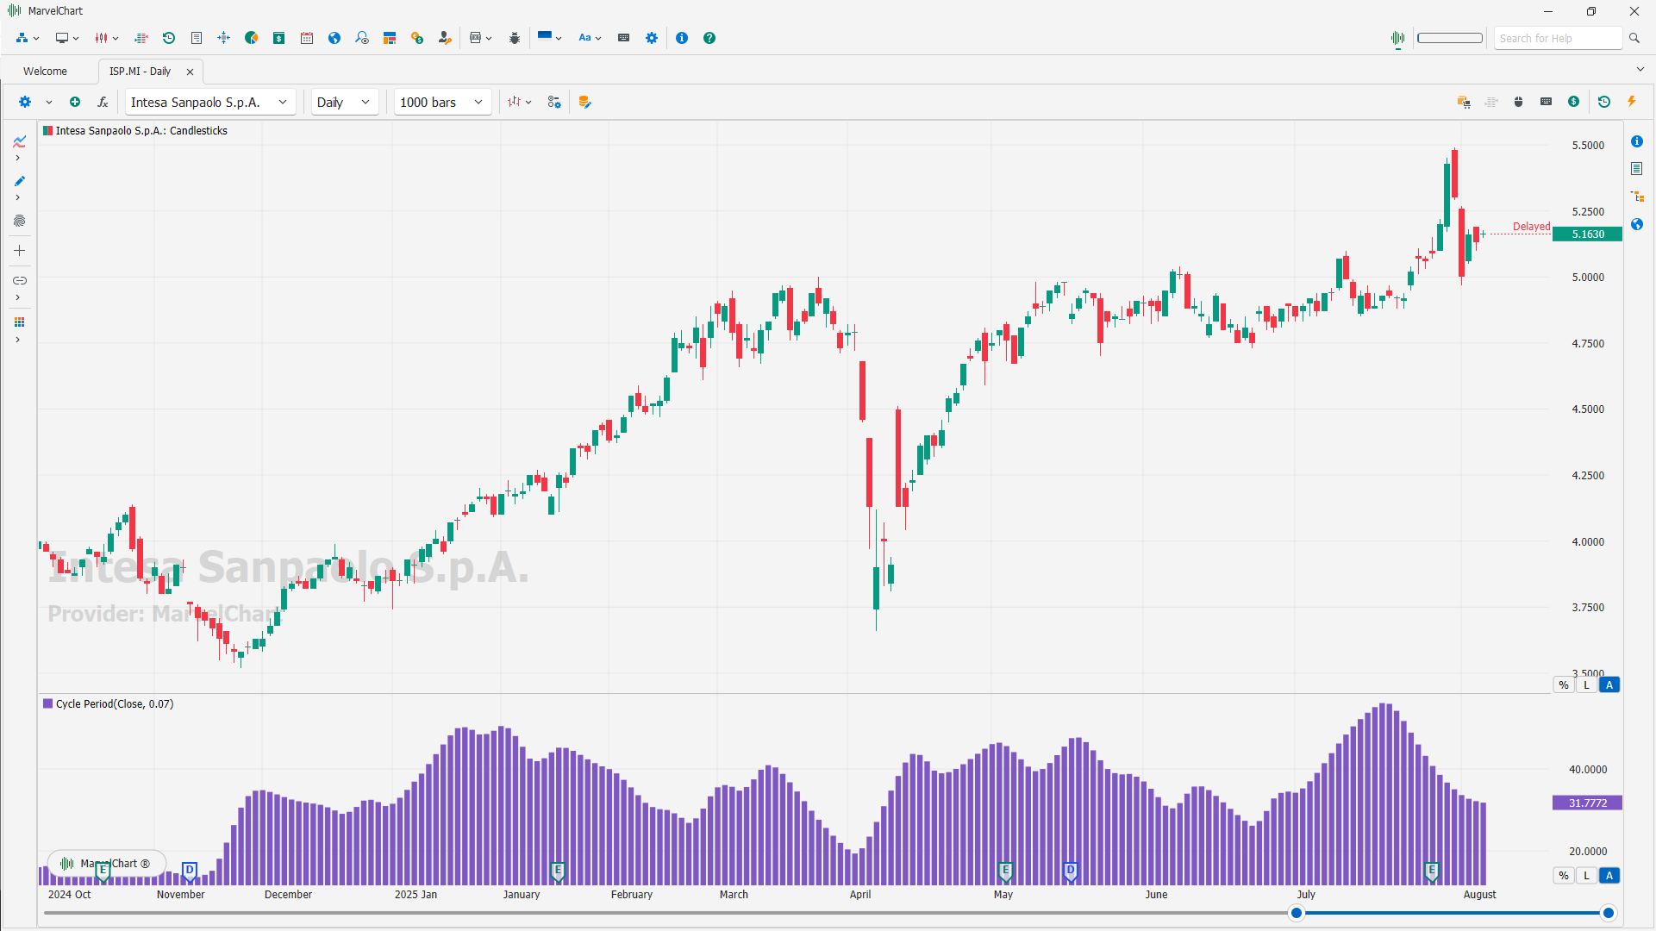Click the orange-blue layout table icon
The width and height of the screenshot is (1656, 931).
390,38
